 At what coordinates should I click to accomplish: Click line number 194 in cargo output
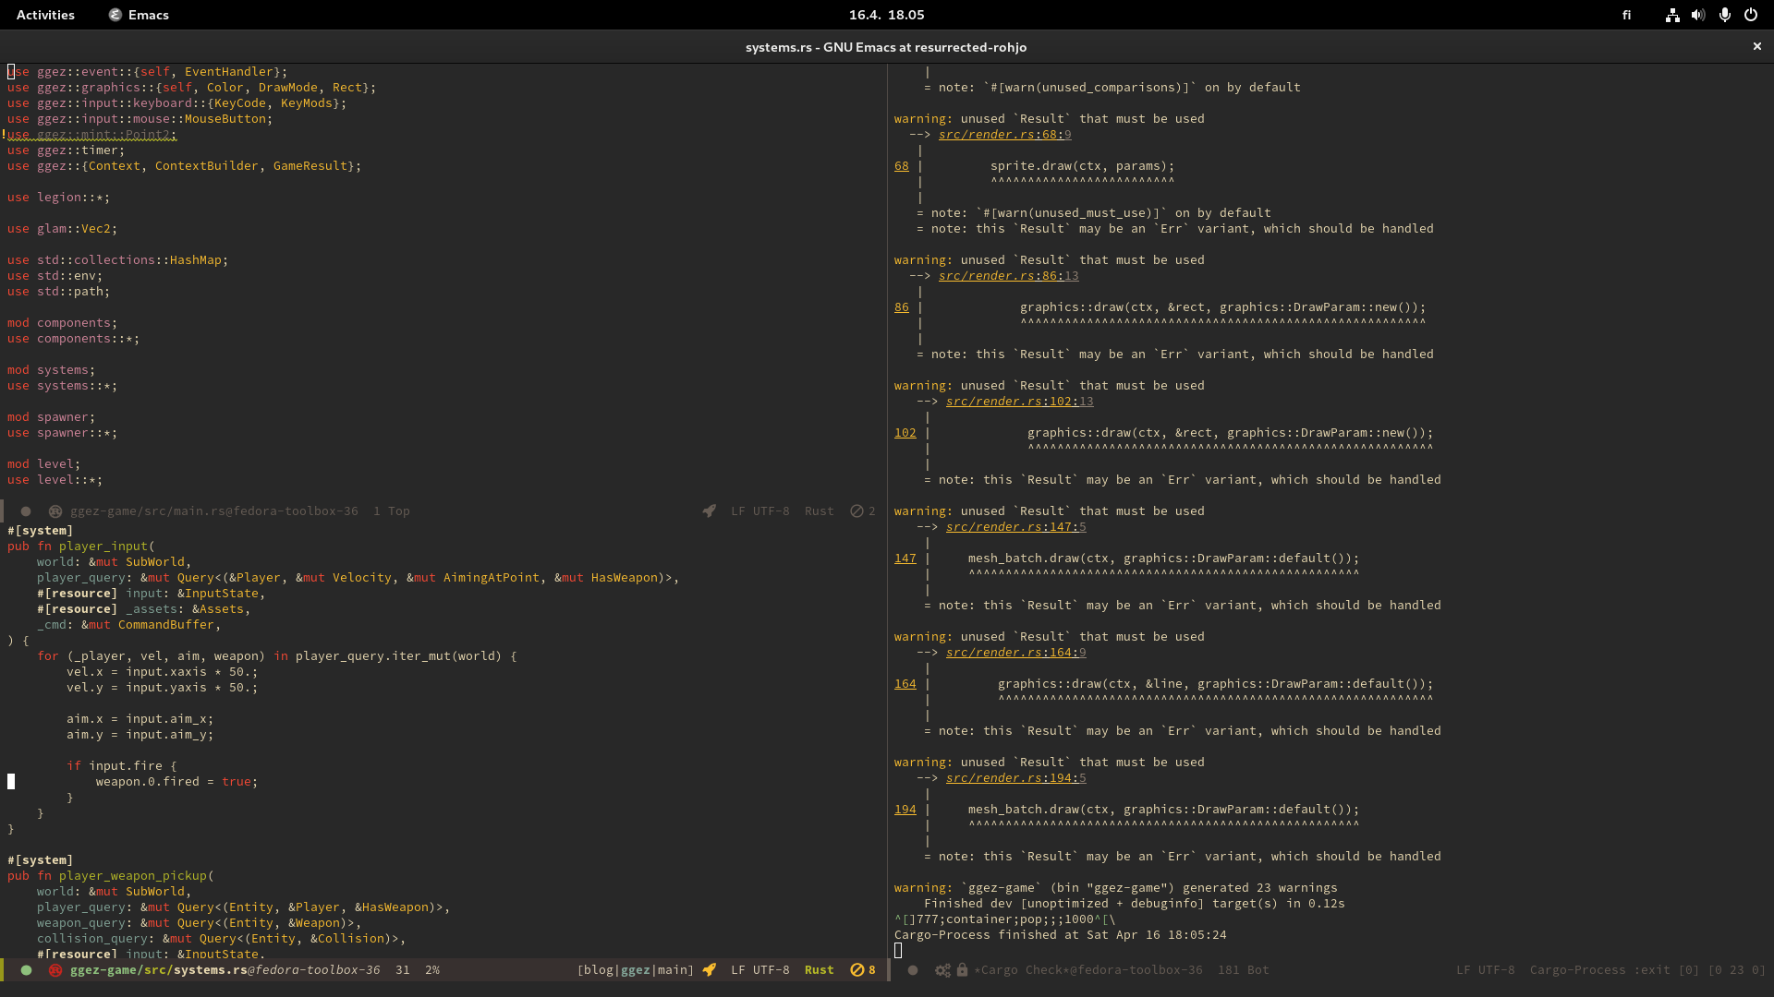(905, 810)
